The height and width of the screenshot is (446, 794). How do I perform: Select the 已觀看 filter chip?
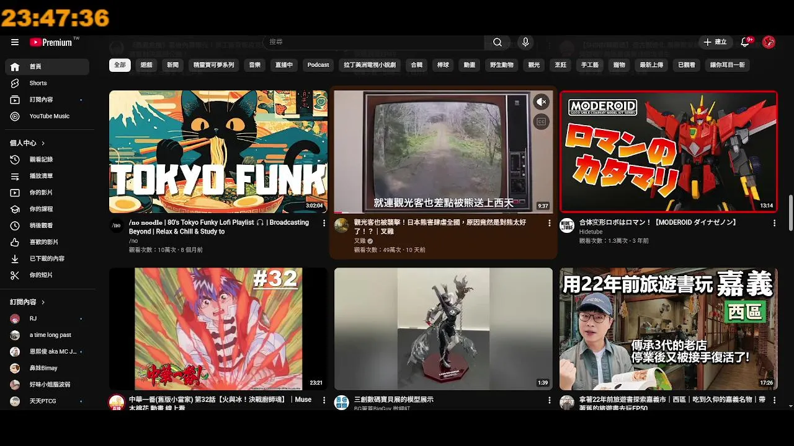(687, 65)
